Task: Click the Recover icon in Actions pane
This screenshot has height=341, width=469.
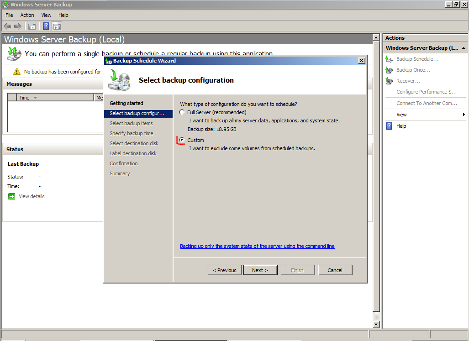Action: click(389, 81)
